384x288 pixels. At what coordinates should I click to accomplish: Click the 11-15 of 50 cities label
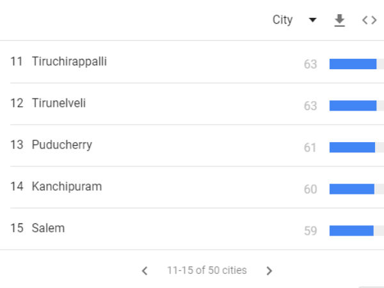point(207,270)
